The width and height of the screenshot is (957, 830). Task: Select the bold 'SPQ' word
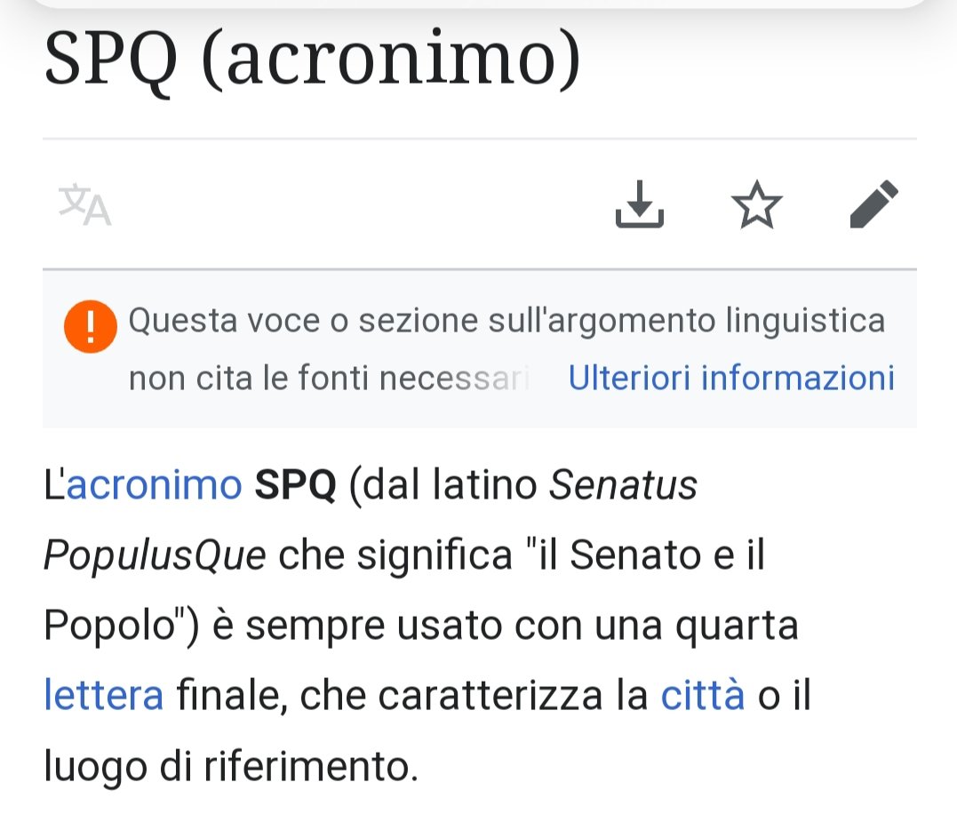(295, 486)
